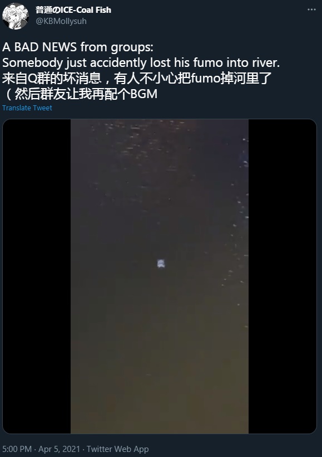The width and height of the screenshot is (322, 457).
Task: Open the author's profile avatar
Action: point(15,16)
